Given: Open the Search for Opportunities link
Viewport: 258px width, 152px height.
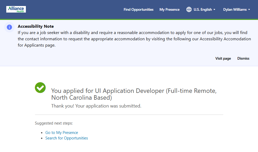Looking at the screenshot, I should pos(67,138).
